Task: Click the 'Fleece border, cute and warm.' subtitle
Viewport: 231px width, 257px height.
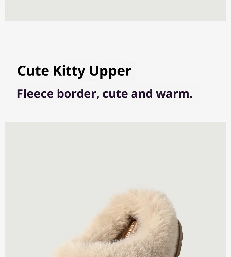Action: 105,94
